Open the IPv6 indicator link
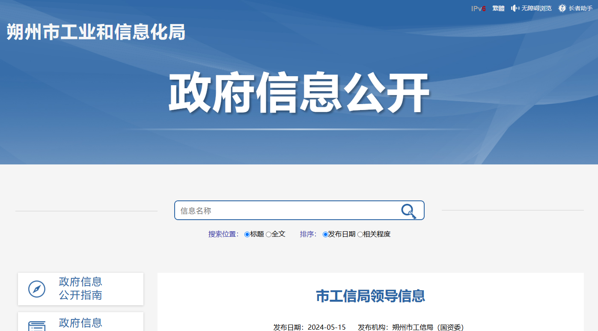 (x=479, y=9)
